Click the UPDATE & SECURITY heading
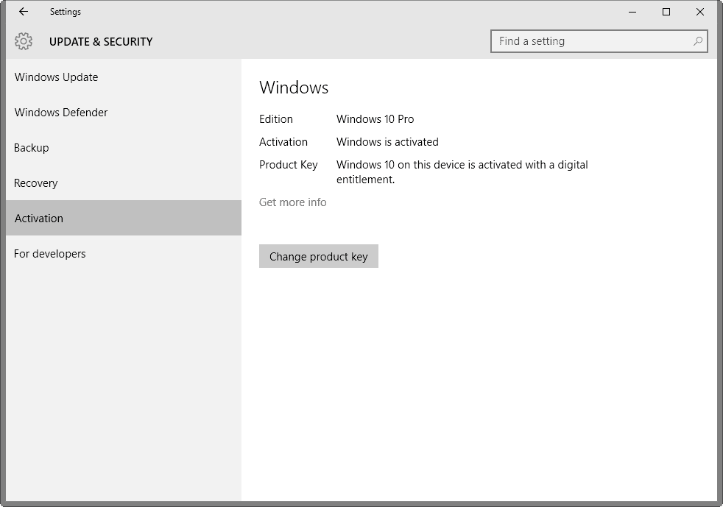The width and height of the screenshot is (723, 507). tap(101, 41)
